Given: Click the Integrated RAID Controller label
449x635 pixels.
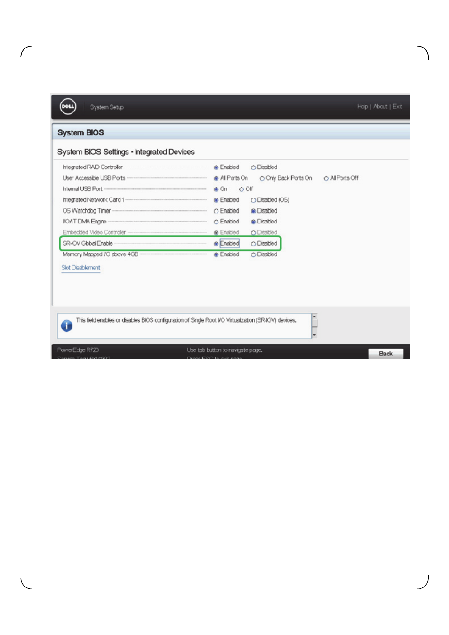Looking at the screenshot, I should [93, 167].
